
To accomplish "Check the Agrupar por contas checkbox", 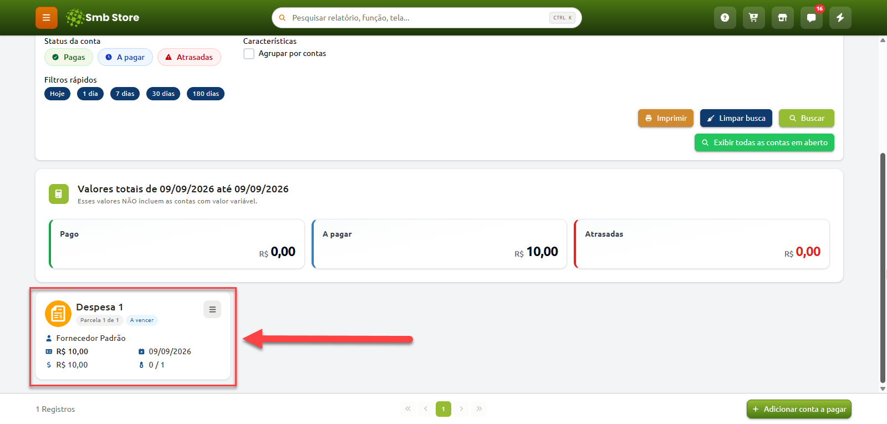I will [x=249, y=54].
